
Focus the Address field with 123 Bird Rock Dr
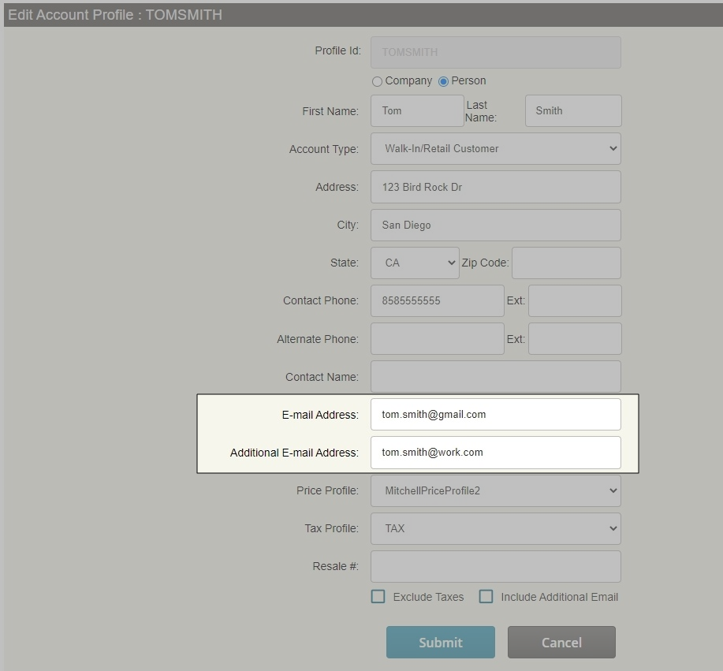coord(495,187)
